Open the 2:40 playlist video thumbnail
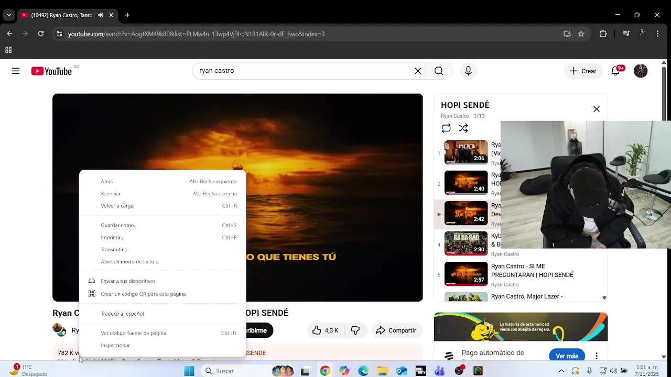The image size is (671, 377). click(466, 183)
